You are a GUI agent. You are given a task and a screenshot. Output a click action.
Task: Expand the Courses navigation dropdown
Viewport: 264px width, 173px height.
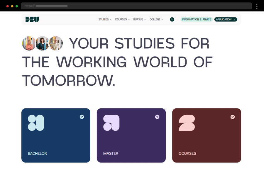point(122,20)
